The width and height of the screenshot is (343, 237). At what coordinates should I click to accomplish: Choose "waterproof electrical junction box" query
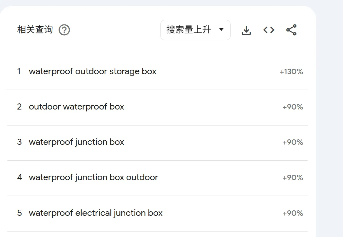(x=96, y=213)
